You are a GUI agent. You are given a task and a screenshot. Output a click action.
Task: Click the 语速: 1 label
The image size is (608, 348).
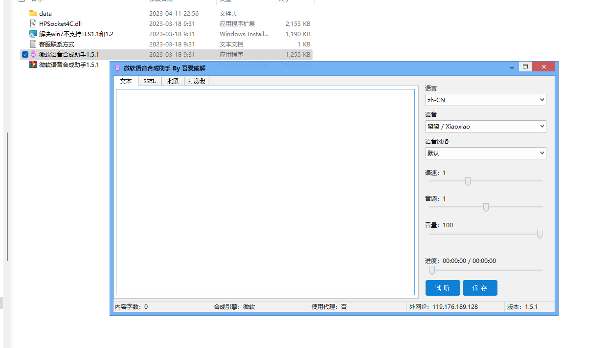435,173
